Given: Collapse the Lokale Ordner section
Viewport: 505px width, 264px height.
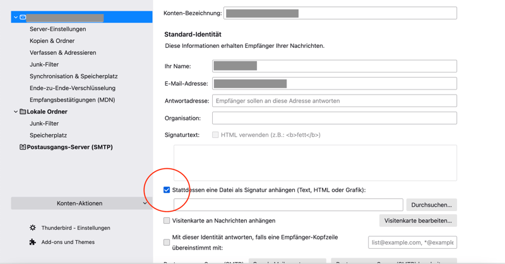Looking at the screenshot, I should point(15,112).
